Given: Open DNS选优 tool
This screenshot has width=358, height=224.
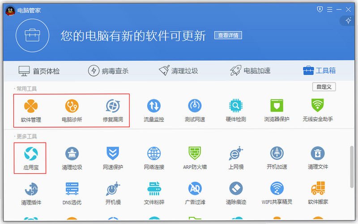Looking at the screenshot, I should click(72, 194).
